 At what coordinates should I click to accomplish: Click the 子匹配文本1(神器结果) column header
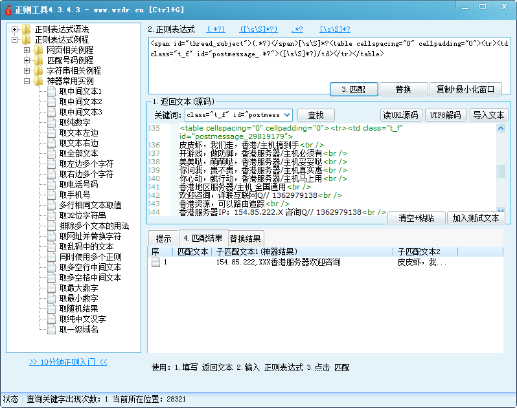click(303, 252)
